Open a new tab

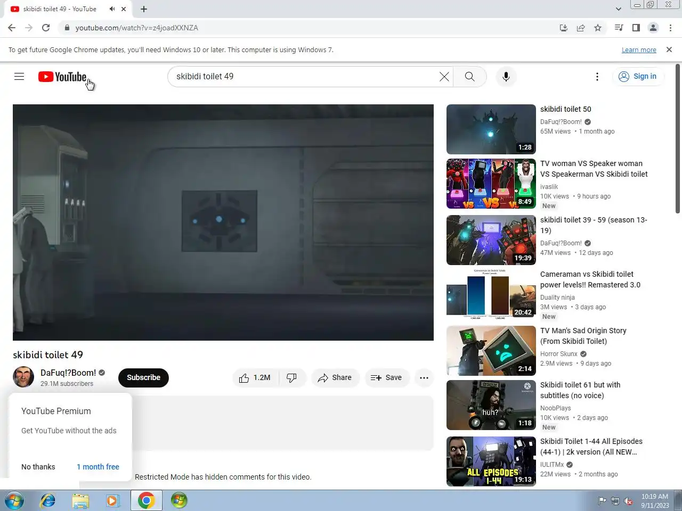(144, 9)
